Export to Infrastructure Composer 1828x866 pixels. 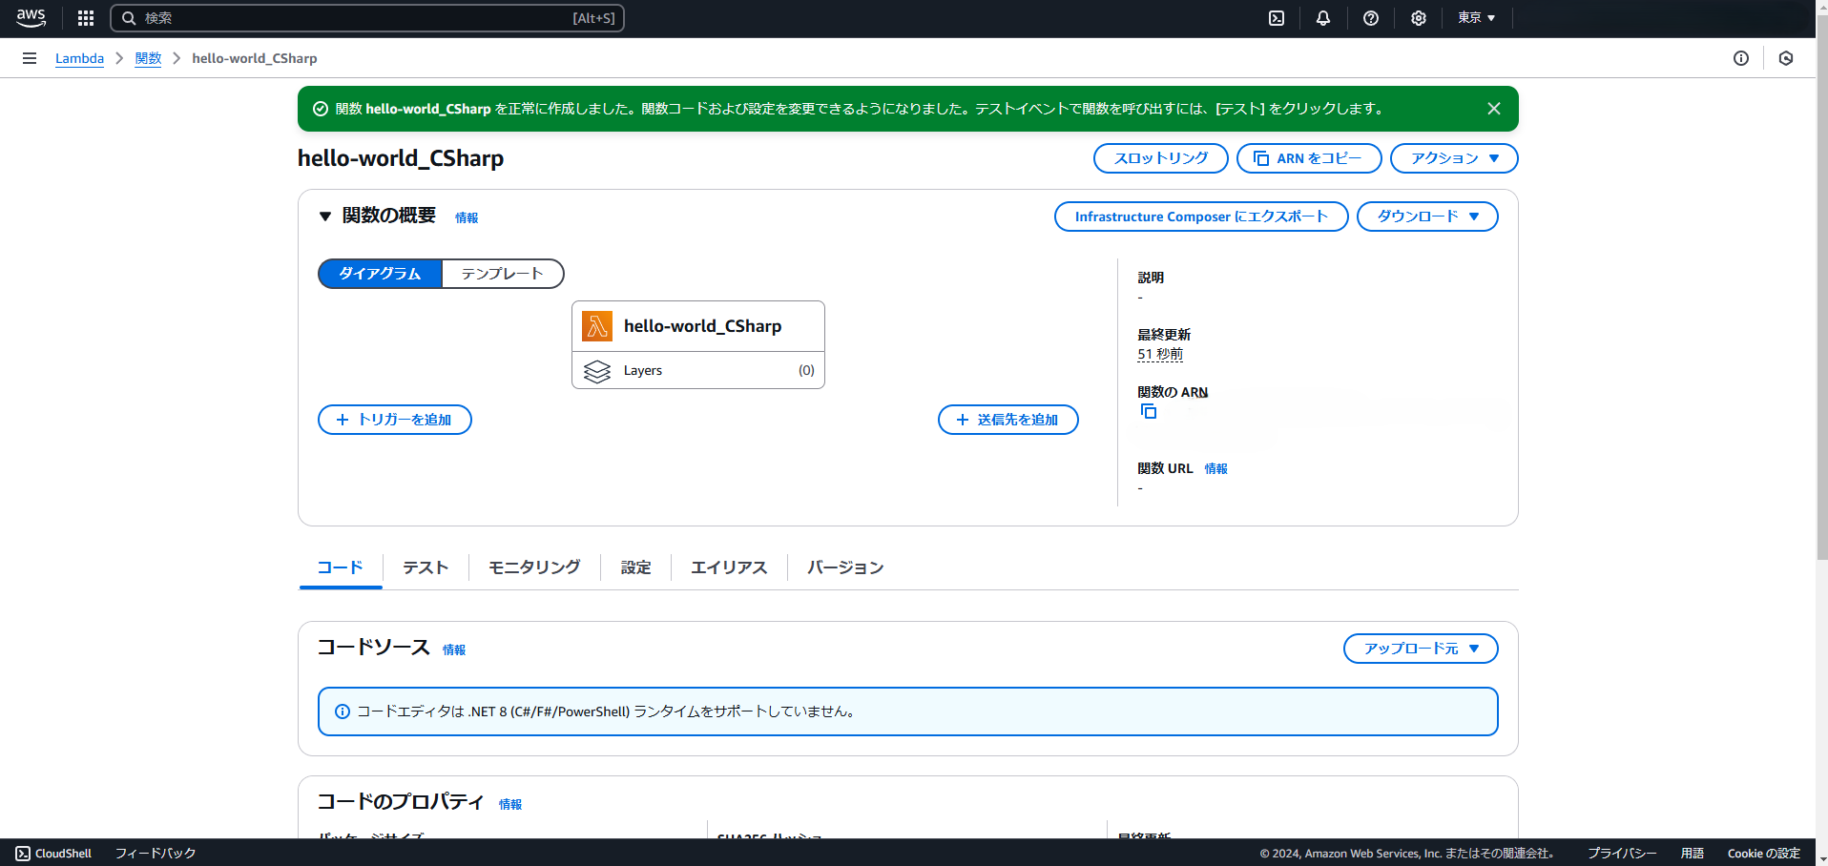(1201, 216)
